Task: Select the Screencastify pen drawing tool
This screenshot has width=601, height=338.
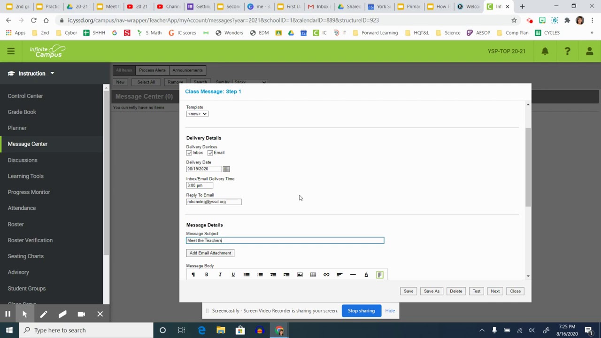Action: click(x=43, y=314)
